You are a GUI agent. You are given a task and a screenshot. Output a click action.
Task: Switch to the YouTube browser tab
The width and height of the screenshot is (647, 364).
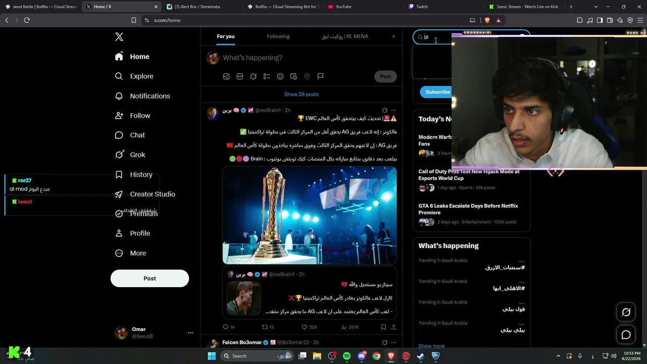coord(362,7)
